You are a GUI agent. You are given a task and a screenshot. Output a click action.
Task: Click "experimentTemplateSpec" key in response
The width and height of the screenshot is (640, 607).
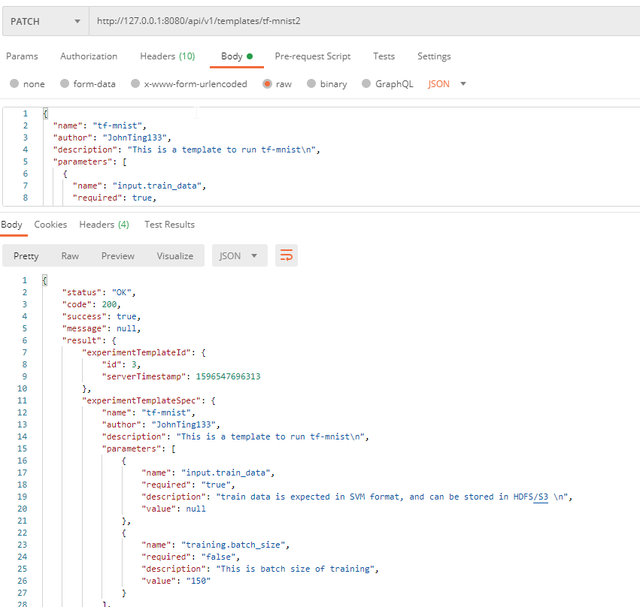click(x=141, y=400)
